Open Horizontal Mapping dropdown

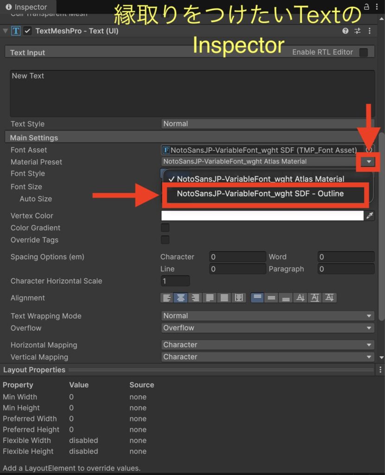pos(268,345)
